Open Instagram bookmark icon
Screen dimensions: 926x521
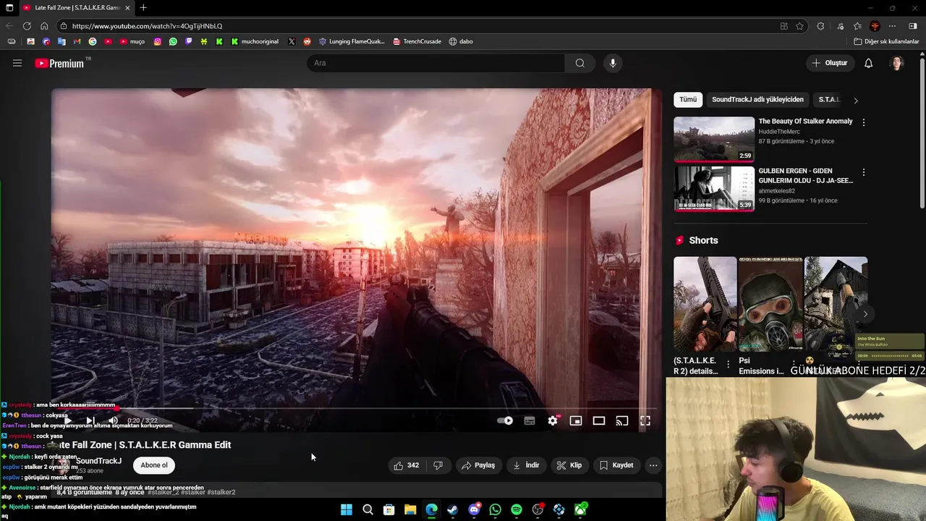tap(158, 41)
